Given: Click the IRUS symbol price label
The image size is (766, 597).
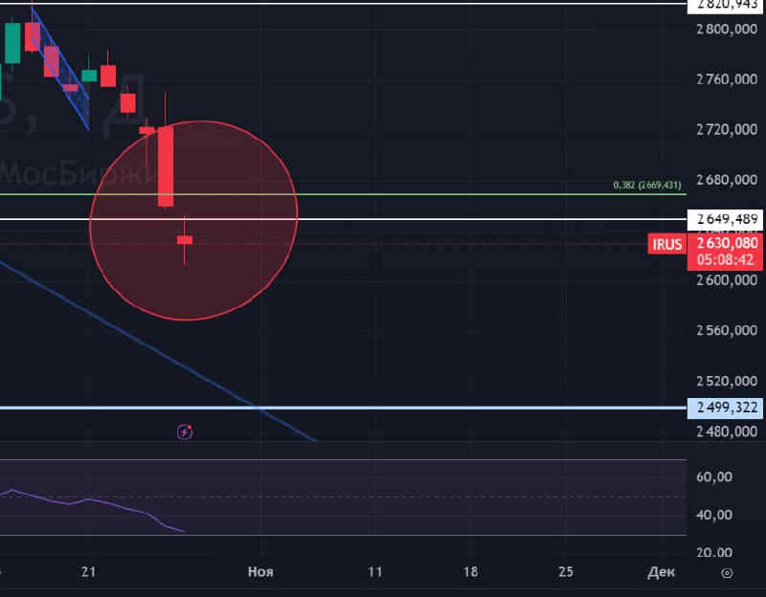Looking at the screenshot, I should [666, 244].
